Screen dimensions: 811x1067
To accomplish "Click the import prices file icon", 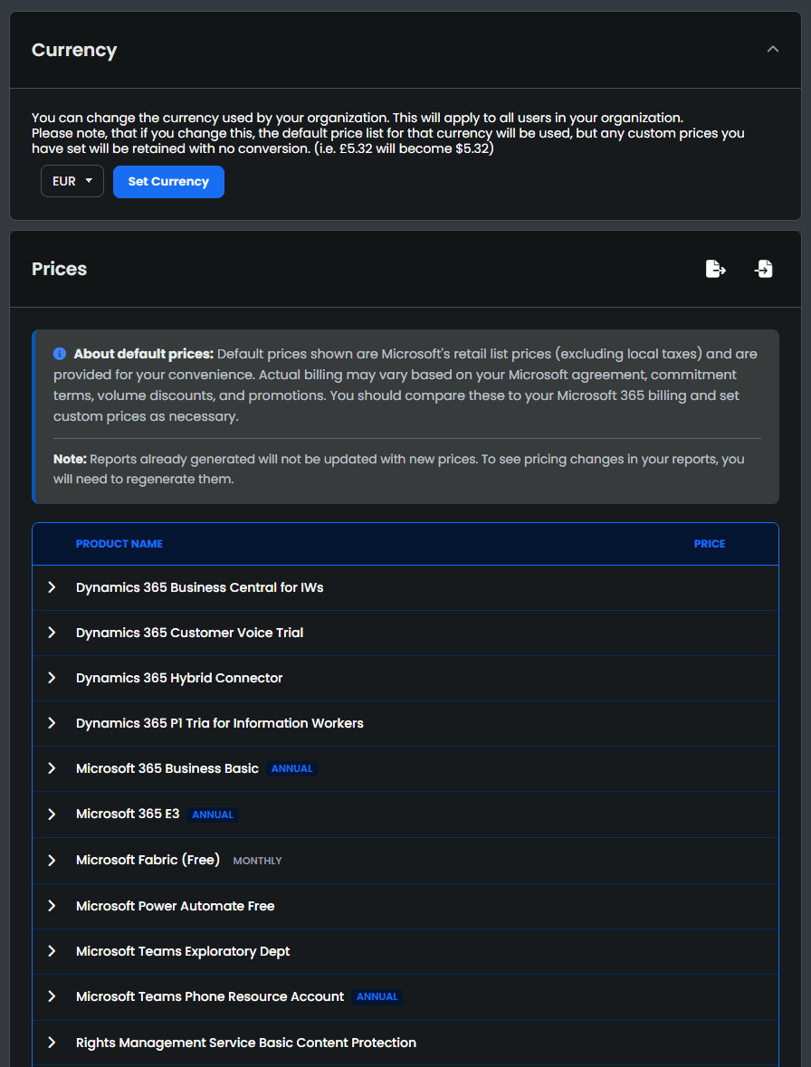I will pos(763,269).
